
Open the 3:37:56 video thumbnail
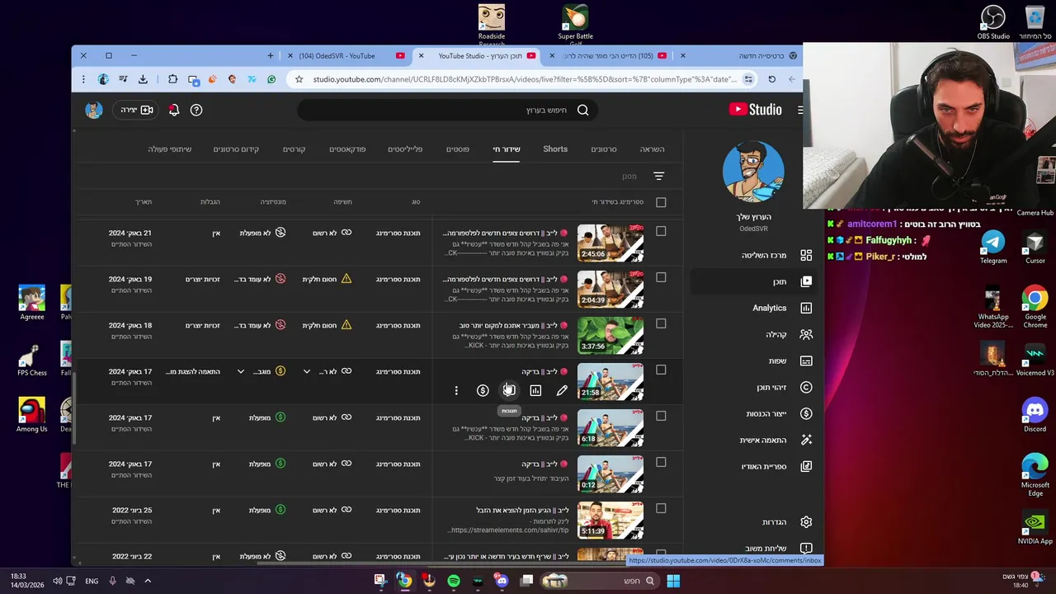point(610,335)
